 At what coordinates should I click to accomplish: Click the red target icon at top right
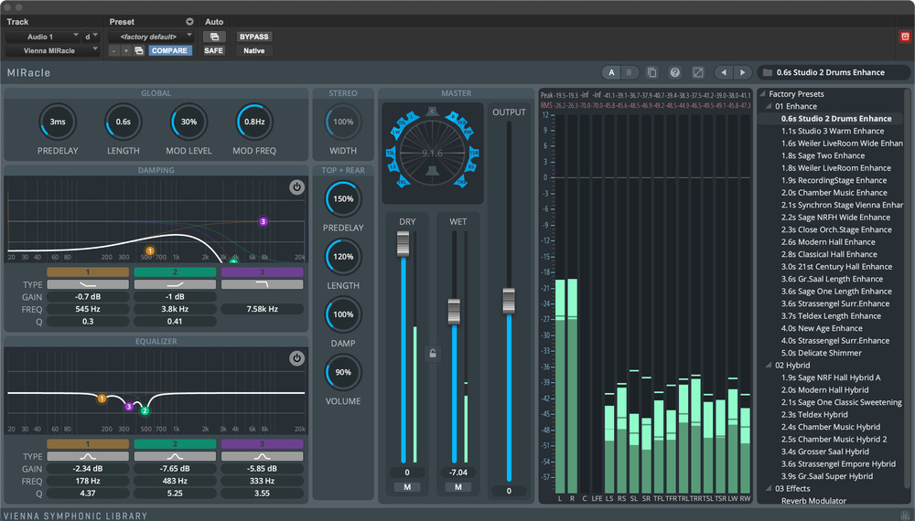[904, 36]
